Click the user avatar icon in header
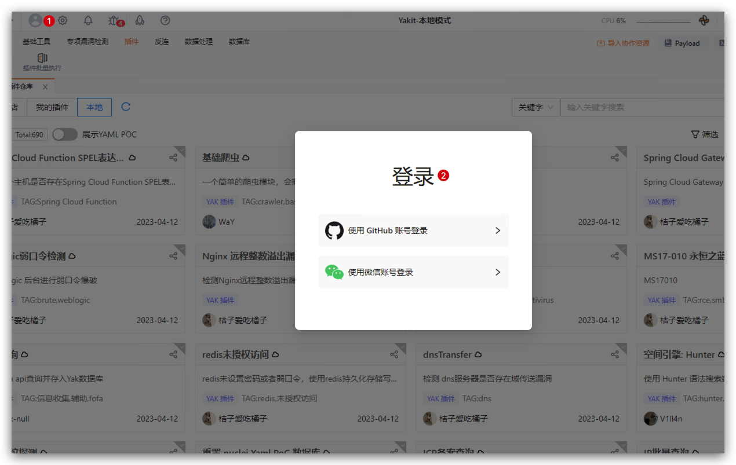The height and width of the screenshot is (465, 736). pos(35,20)
